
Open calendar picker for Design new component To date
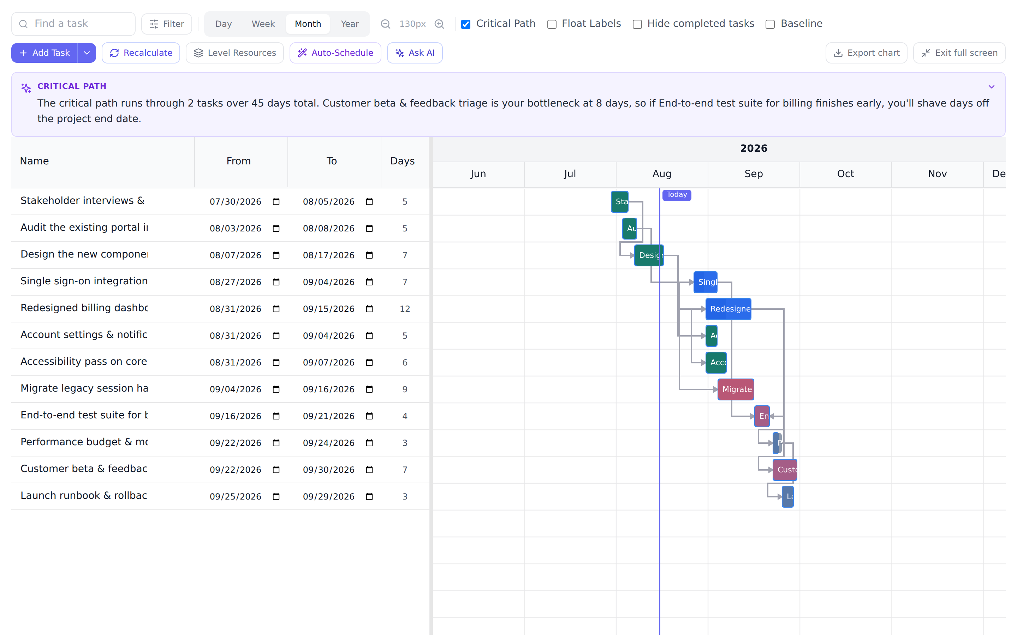click(x=369, y=255)
